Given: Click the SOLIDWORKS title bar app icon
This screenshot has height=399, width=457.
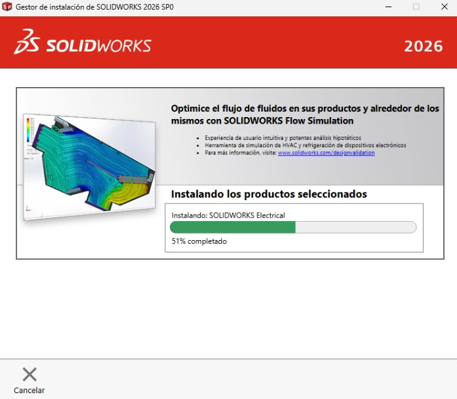Looking at the screenshot, I should (x=7, y=7).
